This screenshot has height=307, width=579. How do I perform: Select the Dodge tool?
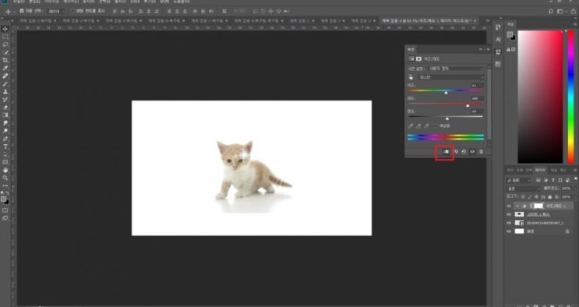(x=5, y=131)
